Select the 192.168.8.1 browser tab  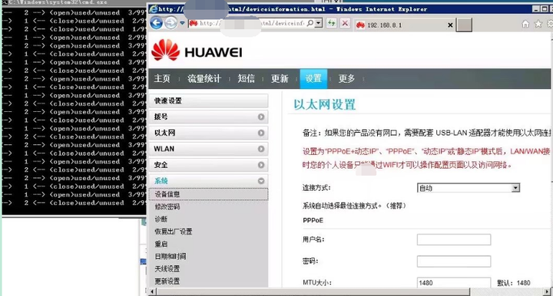[x=405, y=25]
